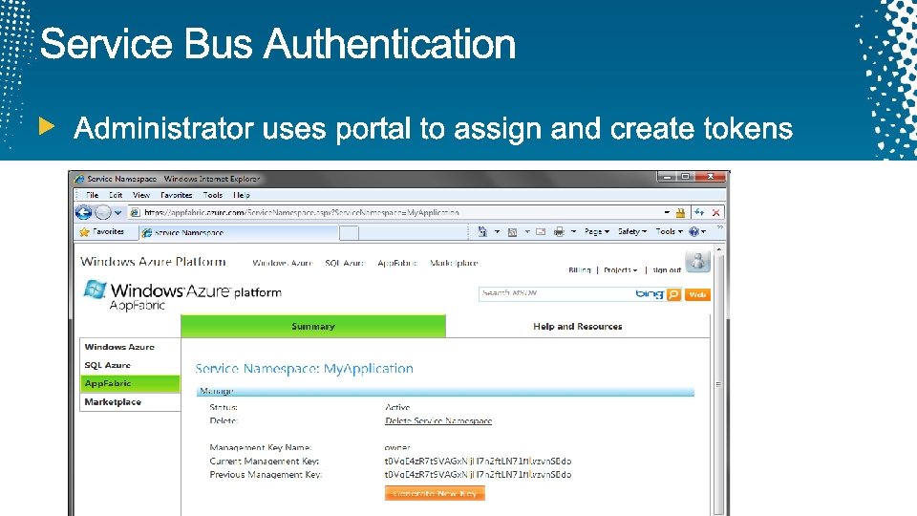Click the sign out link
The width and height of the screenshot is (917, 516).
point(667,269)
